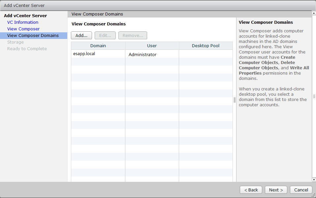Click the disabled Edit... button
The image size is (316, 198).
(105, 36)
